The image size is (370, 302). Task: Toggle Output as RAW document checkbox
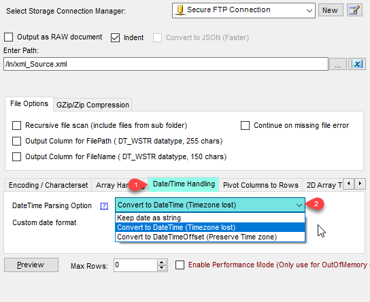(x=8, y=37)
